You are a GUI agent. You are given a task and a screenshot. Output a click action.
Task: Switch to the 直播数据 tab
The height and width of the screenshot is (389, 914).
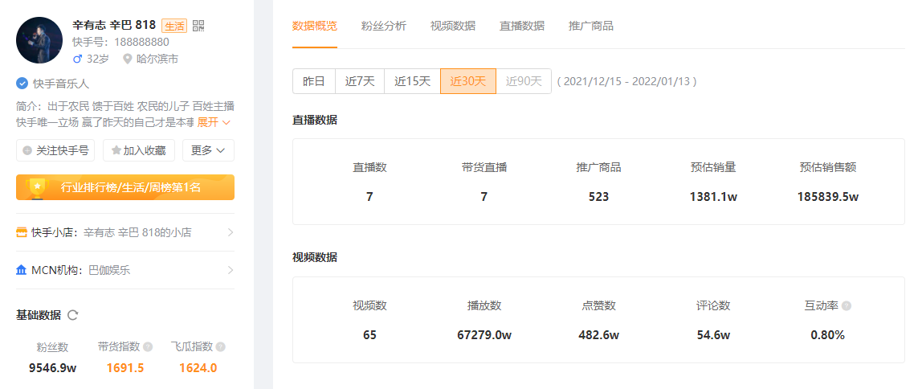click(x=522, y=26)
